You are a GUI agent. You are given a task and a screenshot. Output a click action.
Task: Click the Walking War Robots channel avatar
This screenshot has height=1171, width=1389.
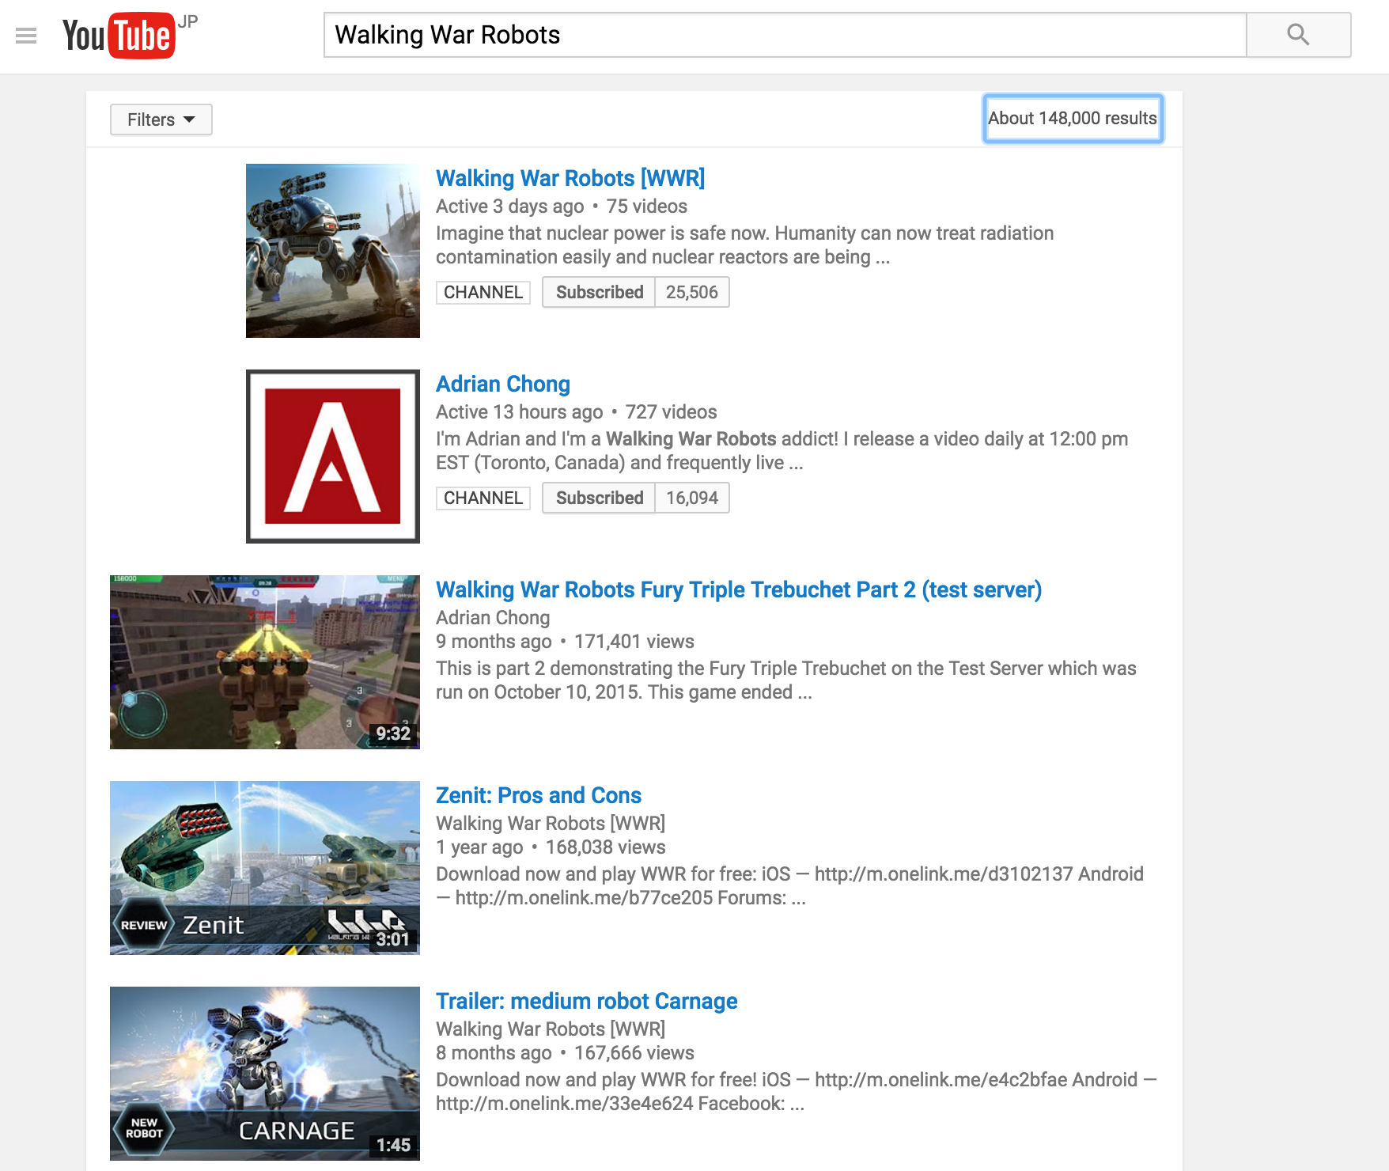(x=332, y=251)
